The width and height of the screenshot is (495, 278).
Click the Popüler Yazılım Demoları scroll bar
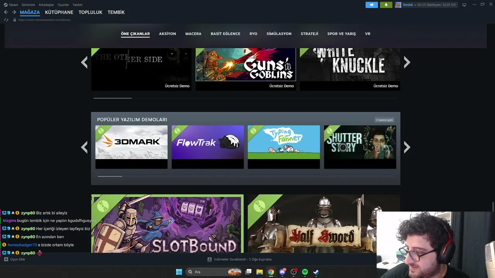click(x=110, y=176)
